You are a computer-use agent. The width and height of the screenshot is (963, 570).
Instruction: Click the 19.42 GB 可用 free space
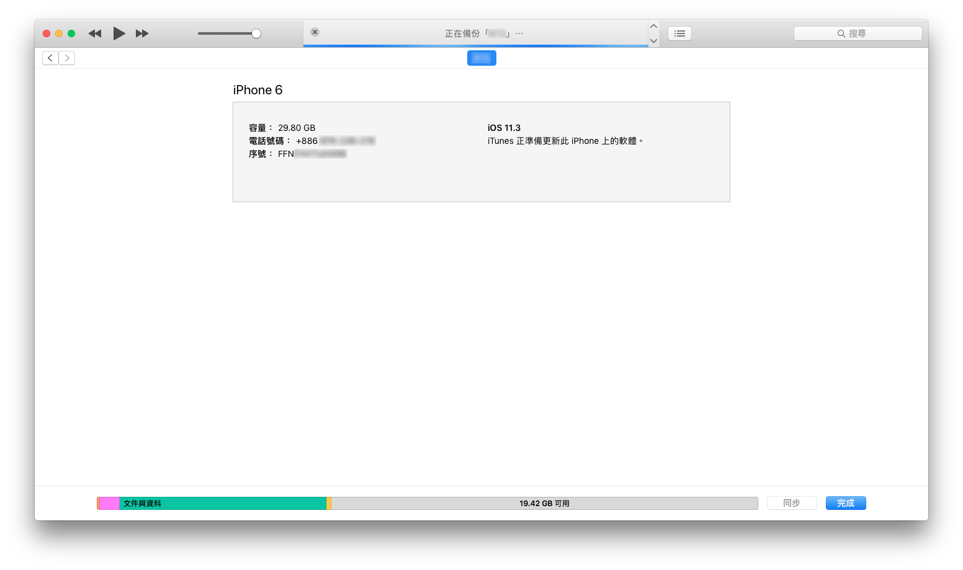pos(544,503)
